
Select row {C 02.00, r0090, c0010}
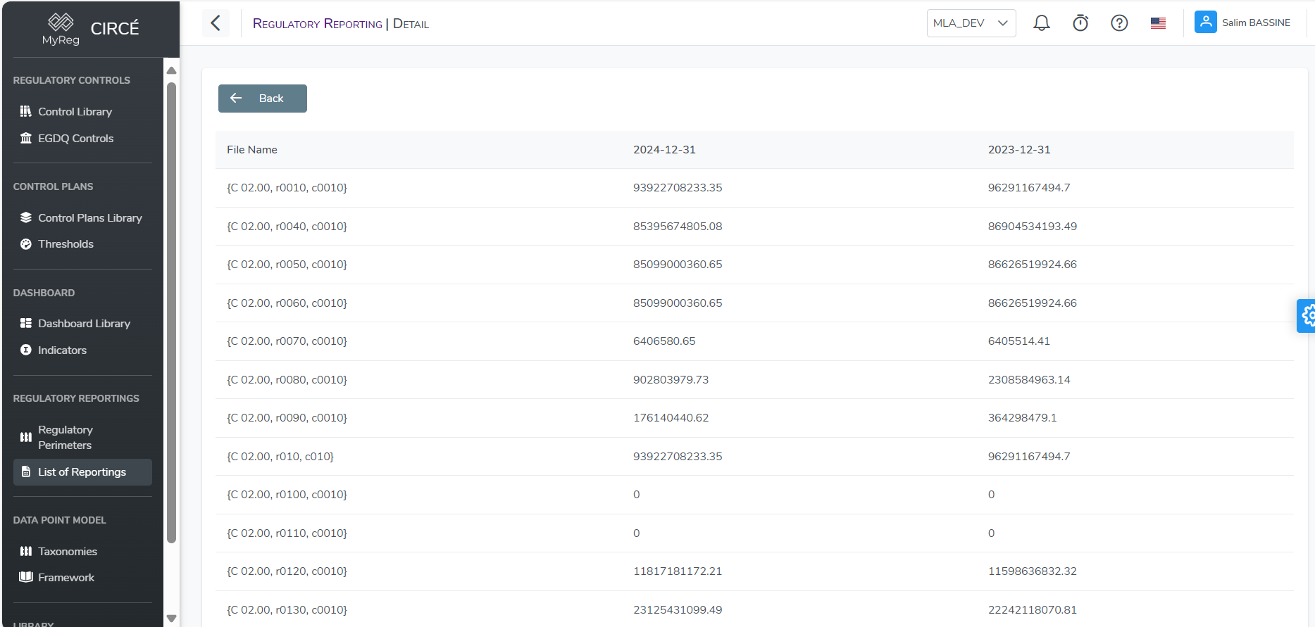point(754,418)
